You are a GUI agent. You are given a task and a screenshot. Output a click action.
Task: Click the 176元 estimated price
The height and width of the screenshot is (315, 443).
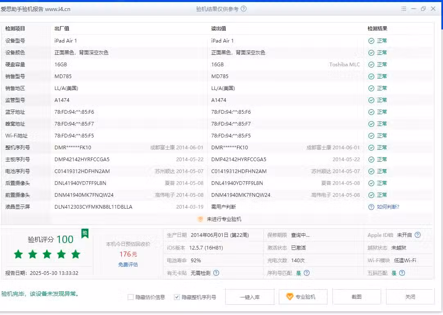(128, 254)
